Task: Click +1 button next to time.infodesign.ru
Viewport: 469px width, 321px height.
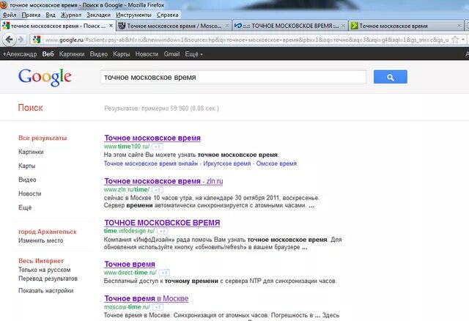Action: tap(163, 231)
